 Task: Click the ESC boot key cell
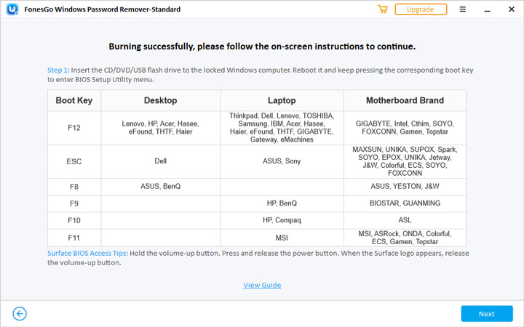[x=74, y=161]
